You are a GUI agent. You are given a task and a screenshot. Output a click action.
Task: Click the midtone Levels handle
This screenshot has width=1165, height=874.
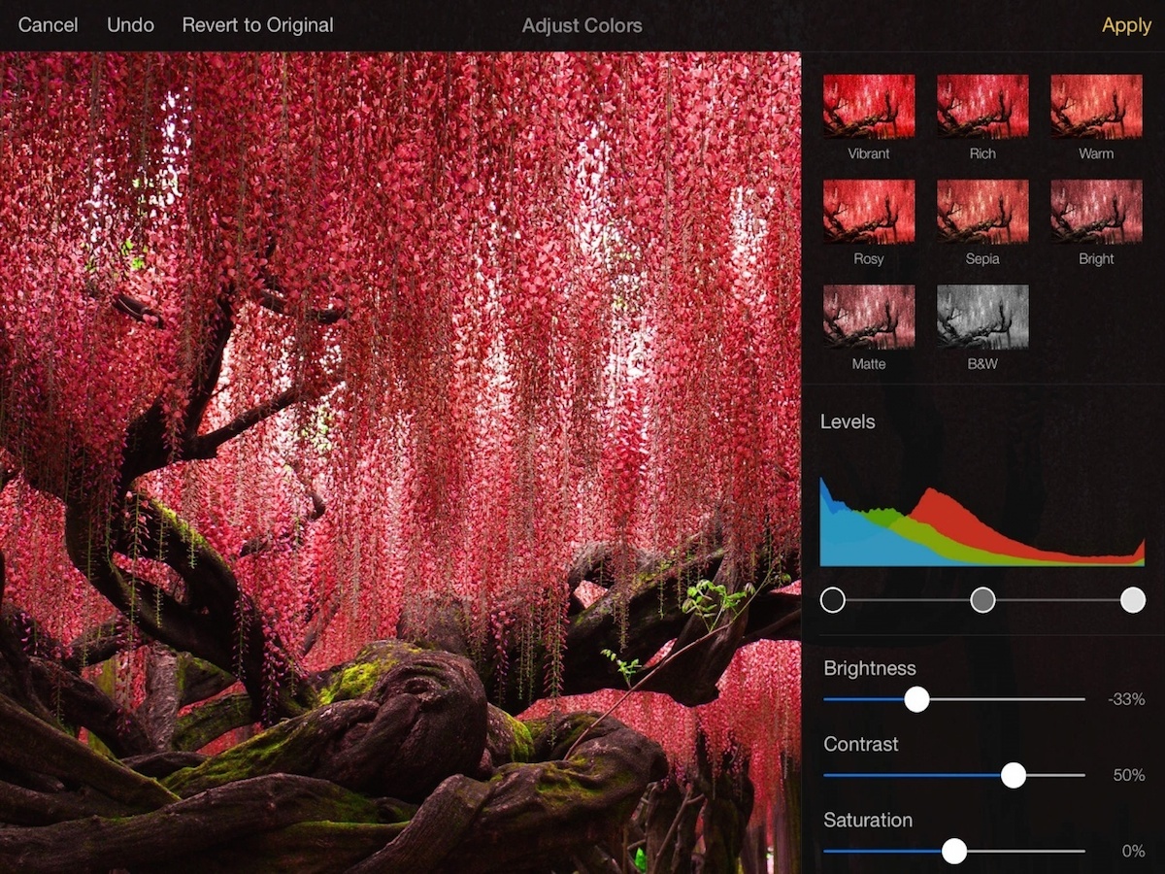click(982, 600)
